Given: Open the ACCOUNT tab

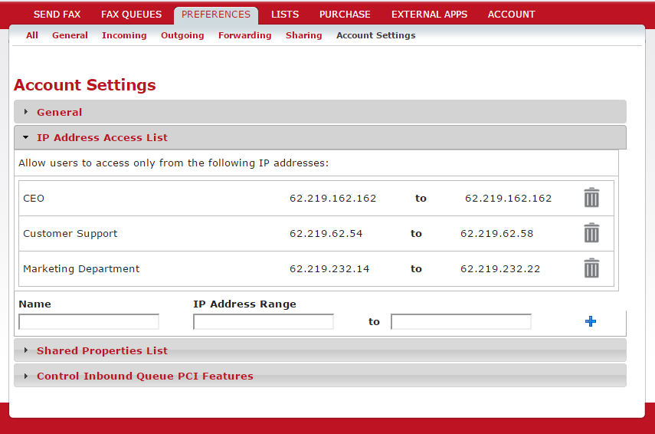Looking at the screenshot, I should coord(511,15).
